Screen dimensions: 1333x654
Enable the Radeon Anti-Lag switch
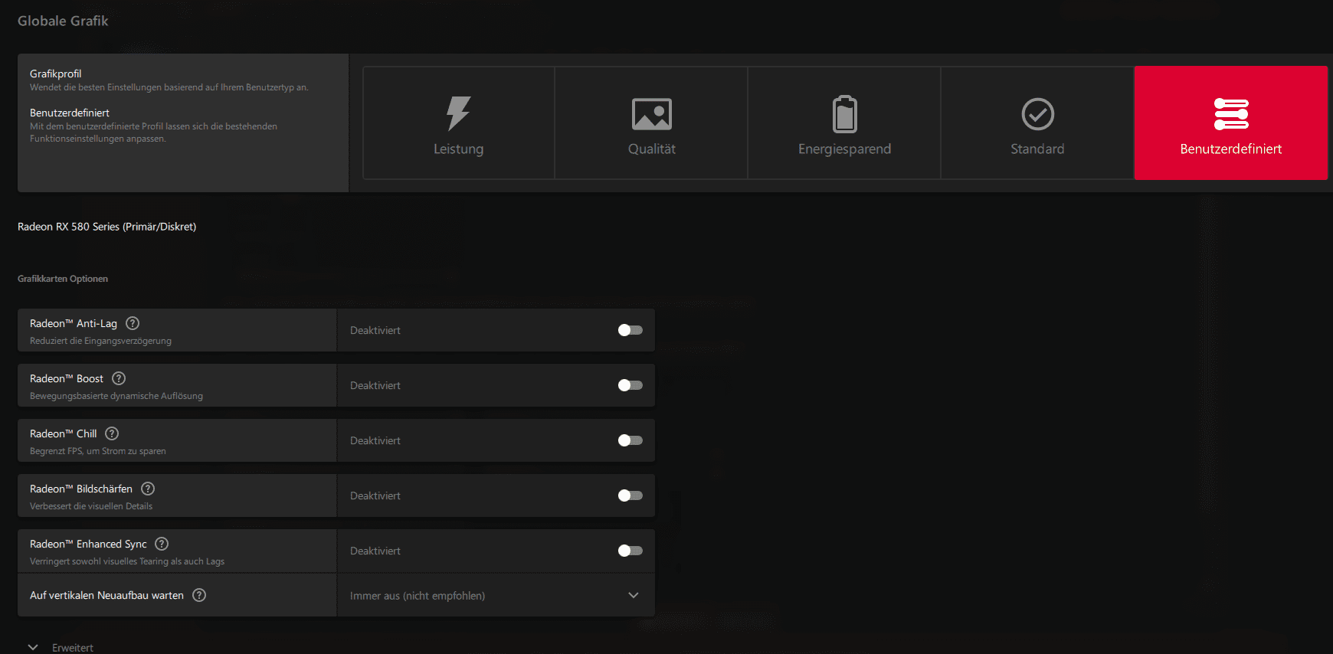630,330
